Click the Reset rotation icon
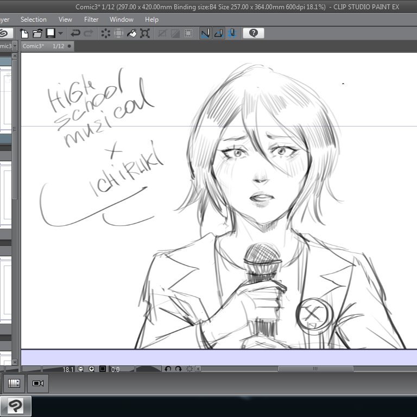 pyautogui.click(x=189, y=369)
